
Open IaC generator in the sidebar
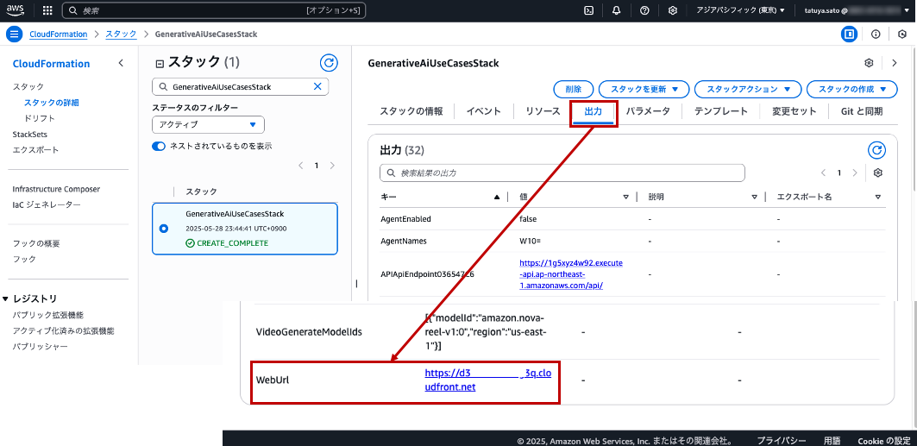click(47, 204)
